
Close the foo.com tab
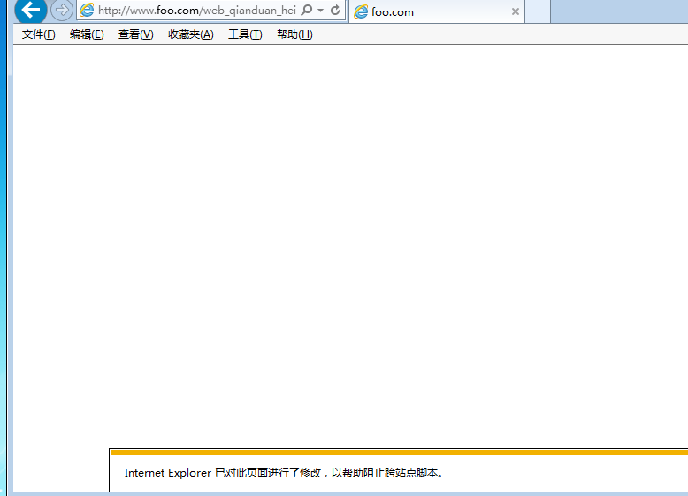click(516, 11)
